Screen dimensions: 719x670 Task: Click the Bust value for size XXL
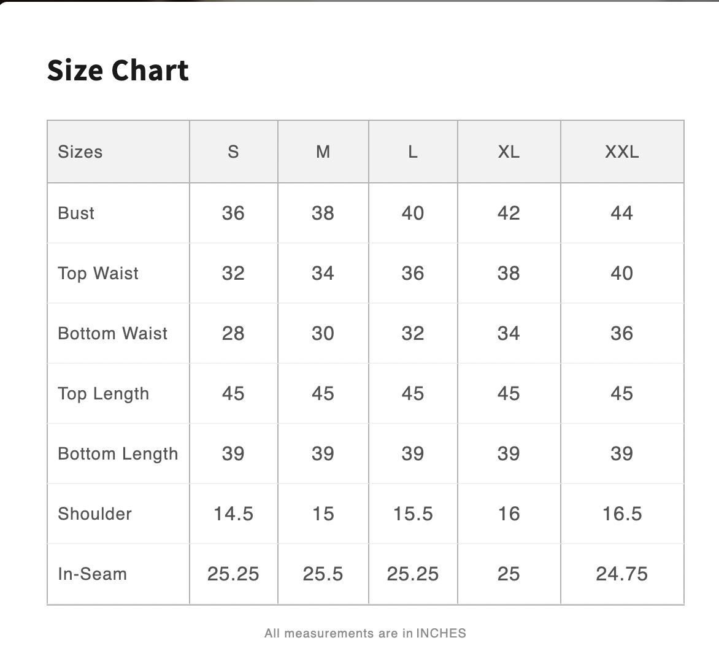[x=622, y=213]
